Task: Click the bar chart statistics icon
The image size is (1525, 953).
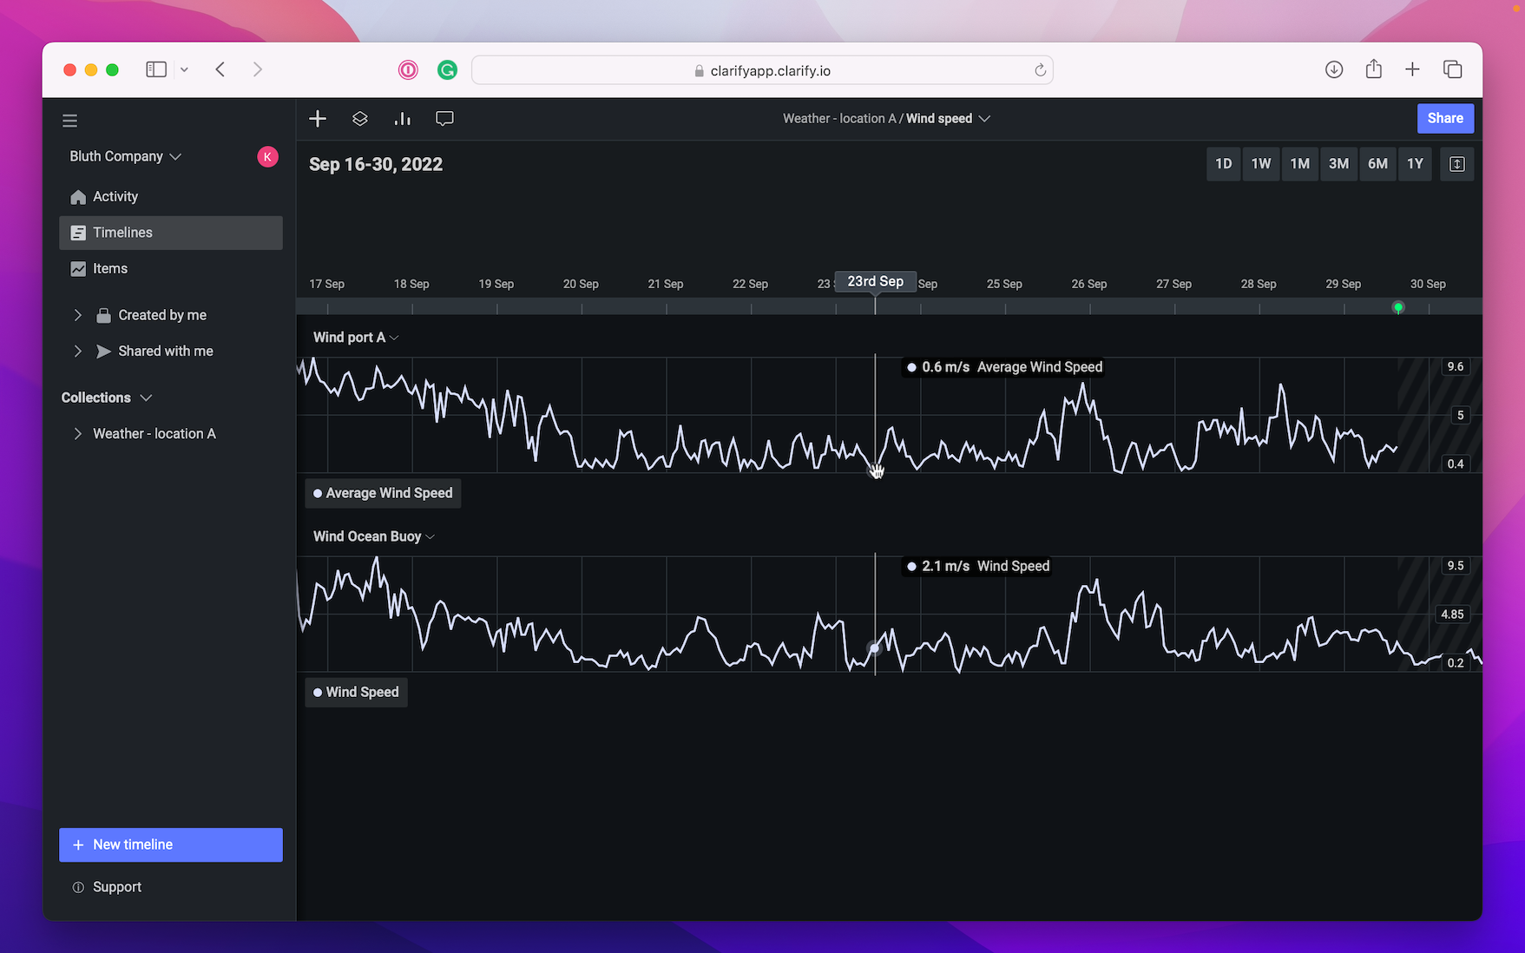Action: (x=402, y=119)
